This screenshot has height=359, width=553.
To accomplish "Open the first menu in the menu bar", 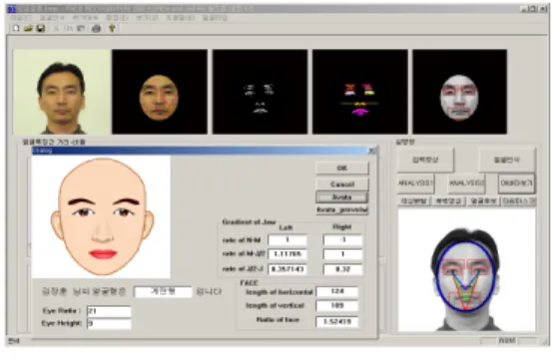I will (21, 18).
